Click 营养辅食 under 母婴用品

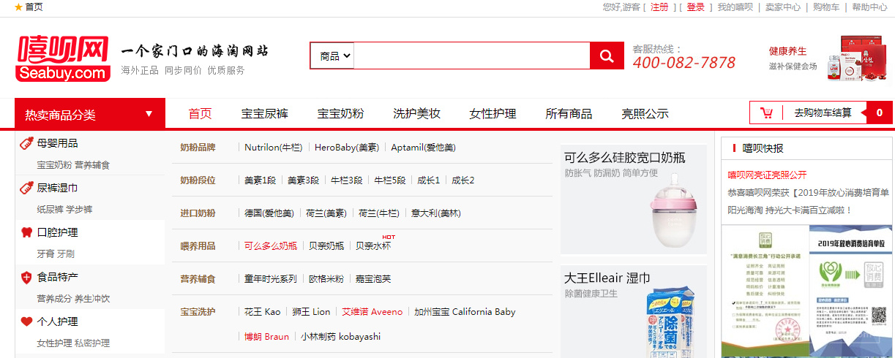coord(92,165)
